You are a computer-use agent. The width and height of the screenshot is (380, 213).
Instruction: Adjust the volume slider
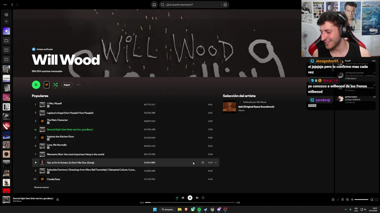[362, 199]
